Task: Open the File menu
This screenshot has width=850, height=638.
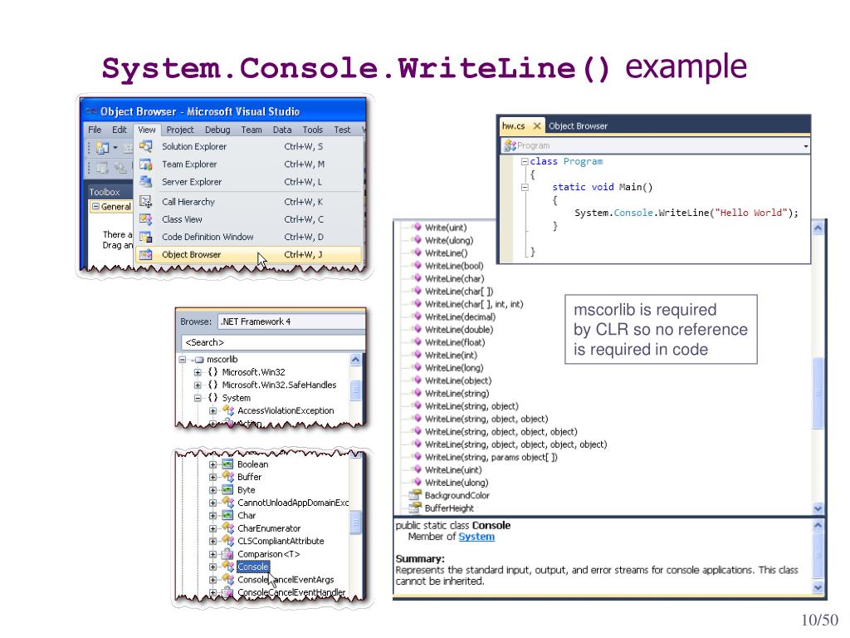Action: tap(95, 130)
